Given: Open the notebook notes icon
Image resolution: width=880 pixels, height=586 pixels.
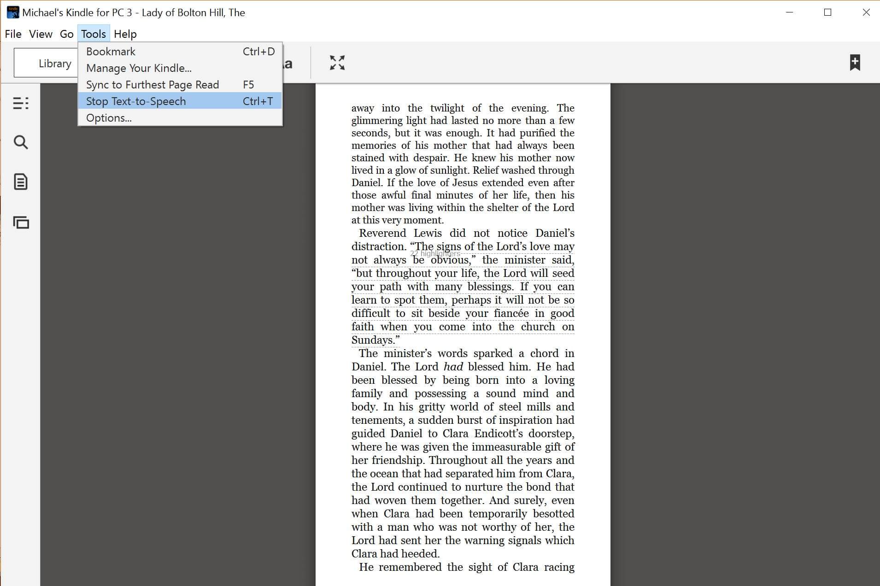Looking at the screenshot, I should pyautogui.click(x=21, y=182).
